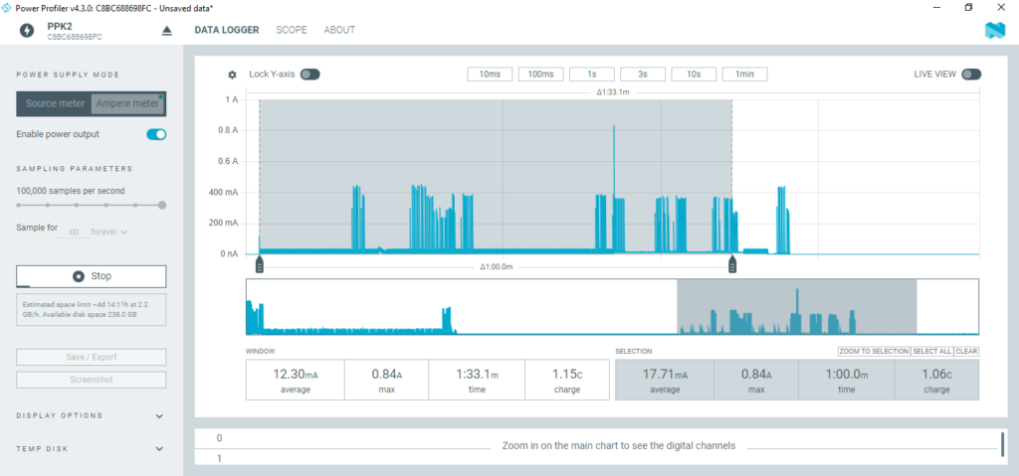This screenshot has height=476, width=1019.
Task: Click the Δ1:33.1m window duration label
Action: click(x=613, y=92)
